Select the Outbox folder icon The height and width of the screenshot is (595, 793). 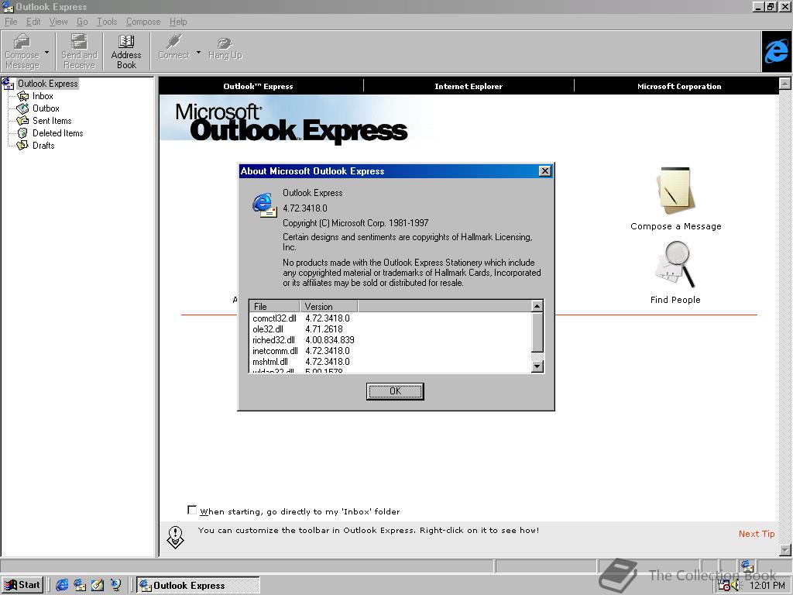tap(22, 108)
